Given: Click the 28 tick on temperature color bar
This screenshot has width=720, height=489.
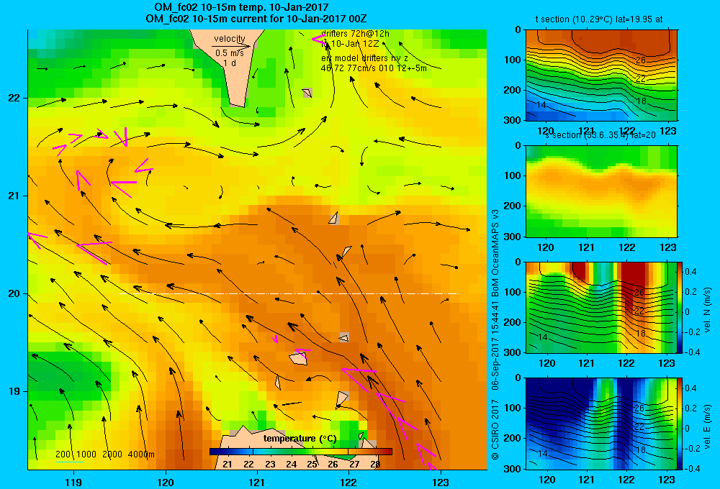Looking at the screenshot, I should [375, 464].
